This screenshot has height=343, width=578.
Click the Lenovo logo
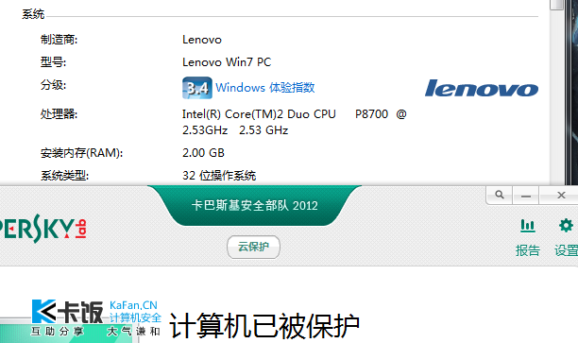pyautogui.click(x=482, y=89)
